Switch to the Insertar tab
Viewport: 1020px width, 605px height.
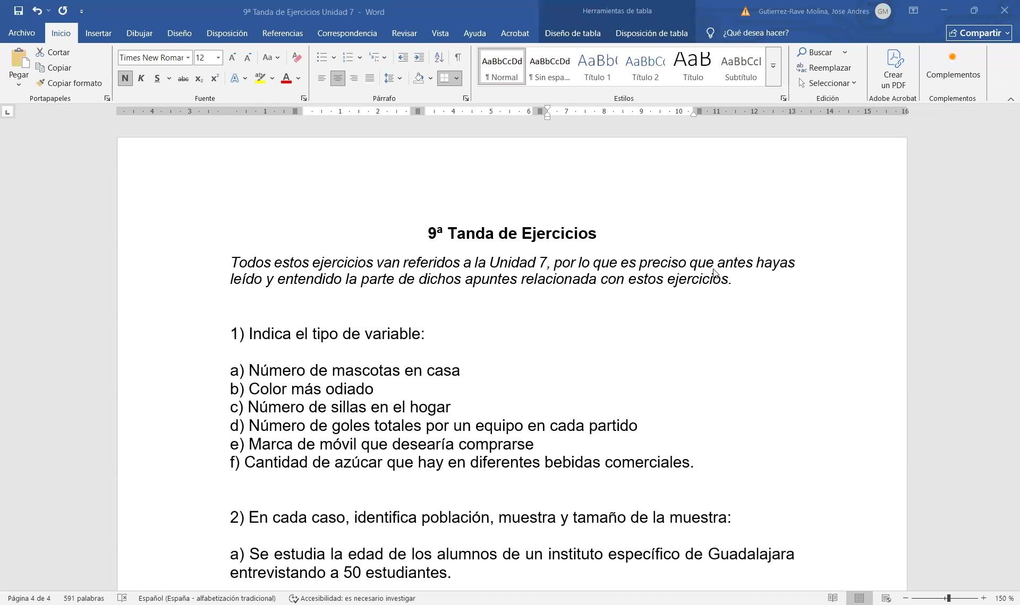(98, 33)
